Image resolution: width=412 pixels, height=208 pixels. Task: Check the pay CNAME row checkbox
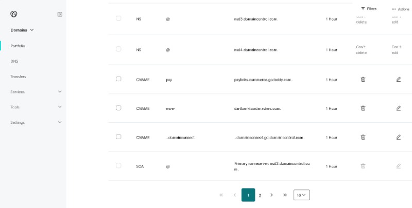118,79
